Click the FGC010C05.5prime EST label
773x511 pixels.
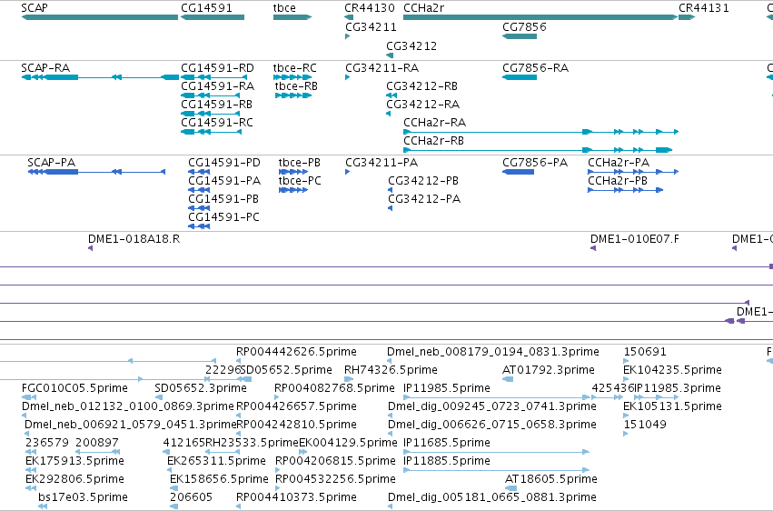pyautogui.click(x=74, y=388)
